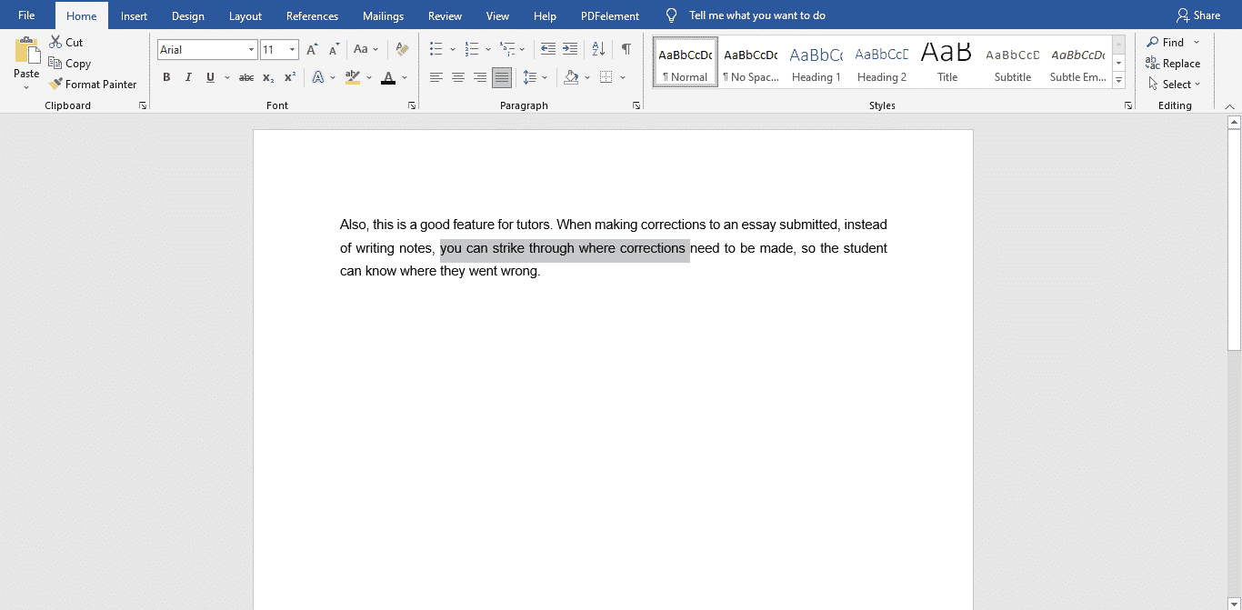This screenshot has height=610, width=1242.
Task: Show paragraph marks and formatting symbols
Action: coord(626,49)
